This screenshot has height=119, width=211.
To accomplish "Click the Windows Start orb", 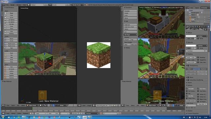I will [x=3, y=117].
